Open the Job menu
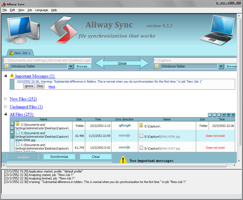This screenshot has height=200, width=243. click(x=30, y=10)
